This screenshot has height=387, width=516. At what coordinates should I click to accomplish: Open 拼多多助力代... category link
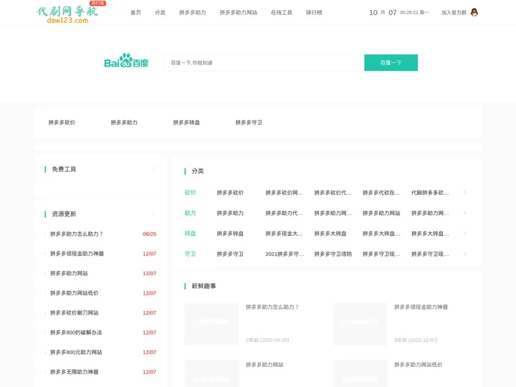[284, 213]
